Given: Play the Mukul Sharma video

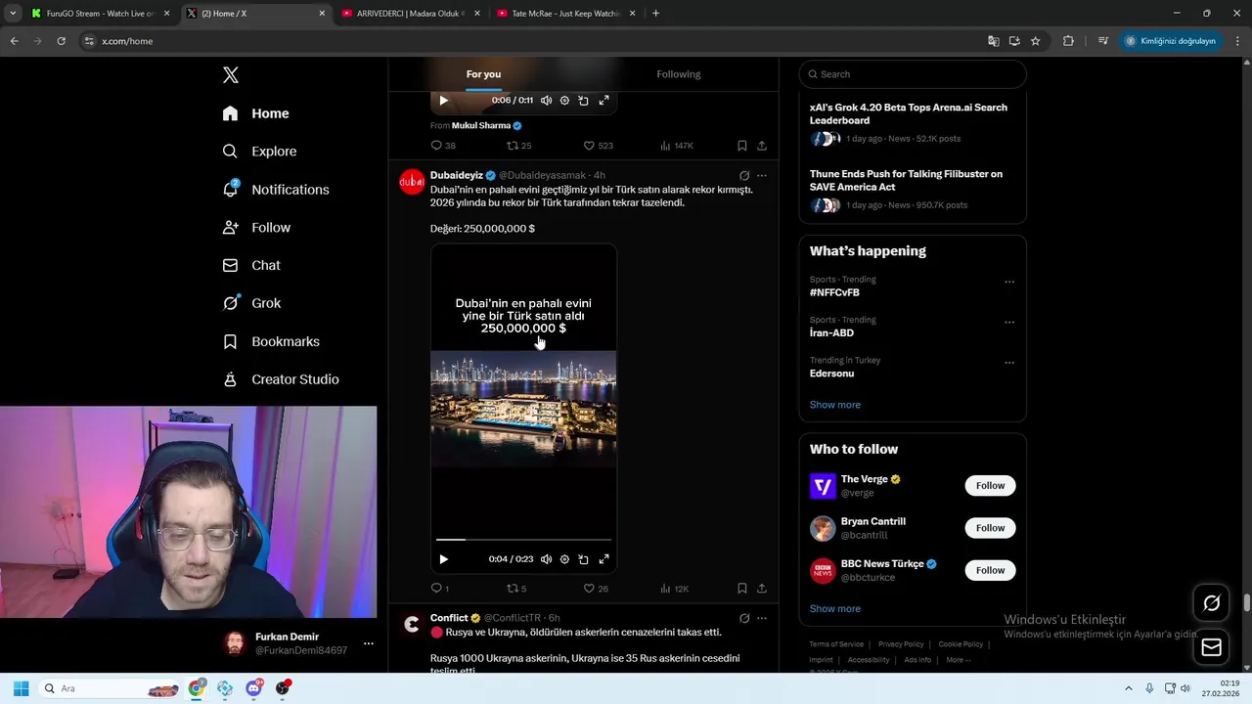Looking at the screenshot, I should (x=443, y=101).
